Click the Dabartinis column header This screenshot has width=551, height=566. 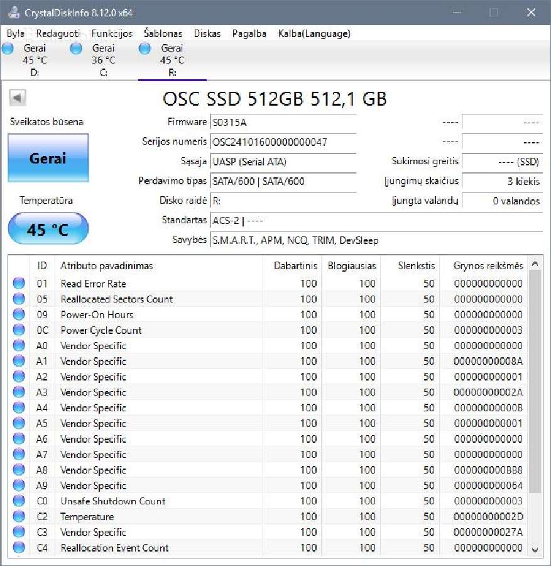tap(295, 265)
